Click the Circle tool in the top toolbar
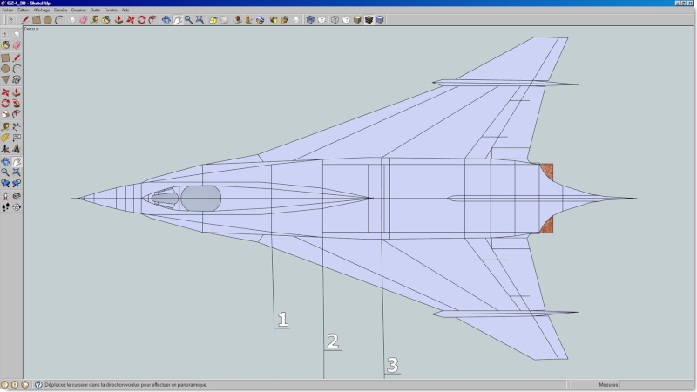The image size is (697, 392). 48,19
